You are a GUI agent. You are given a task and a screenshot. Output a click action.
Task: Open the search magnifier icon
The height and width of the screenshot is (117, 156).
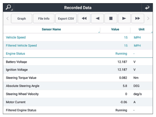pos(9,8)
